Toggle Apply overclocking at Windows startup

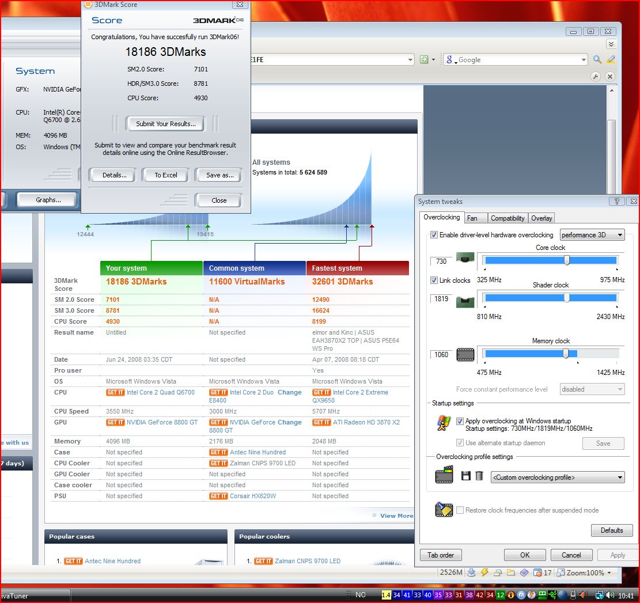pos(460,421)
